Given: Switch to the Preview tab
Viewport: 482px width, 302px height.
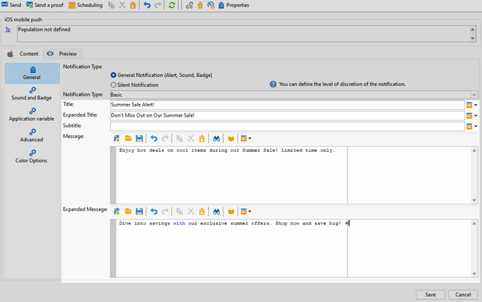Looking at the screenshot, I should [x=62, y=54].
